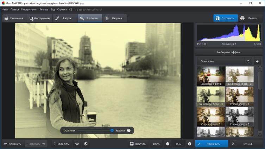Open the Файл menu
This screenshot has width=265, height=149.
click(x=5, y=9)
